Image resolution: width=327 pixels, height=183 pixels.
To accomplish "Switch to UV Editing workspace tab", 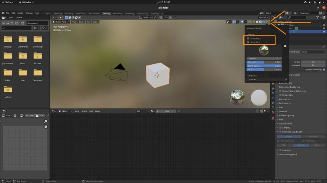I will [81, 13].
